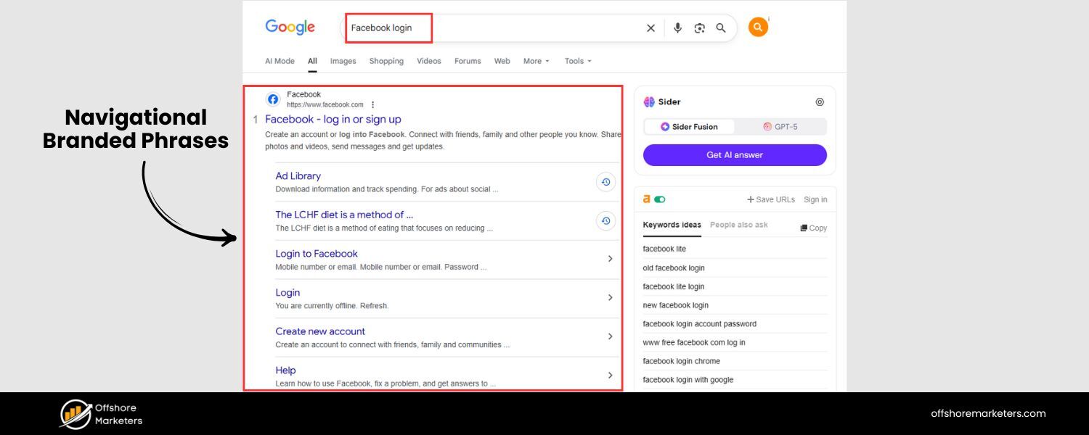The height and width of the screenshot is (435, 1089).
Task: Open Facebook - log in or sign up link
Action: (333, 120)
